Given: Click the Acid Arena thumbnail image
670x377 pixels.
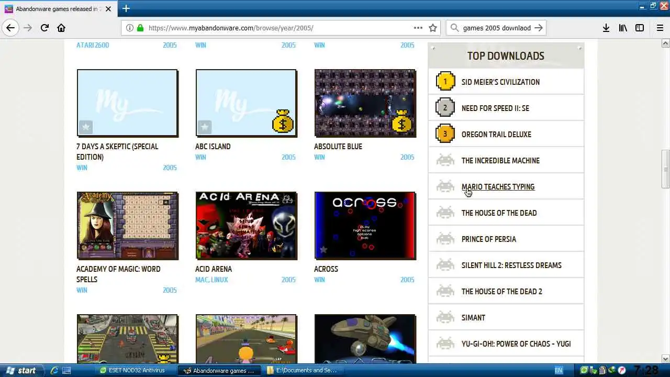Looking at the screenshot, I should coord(246,225).
